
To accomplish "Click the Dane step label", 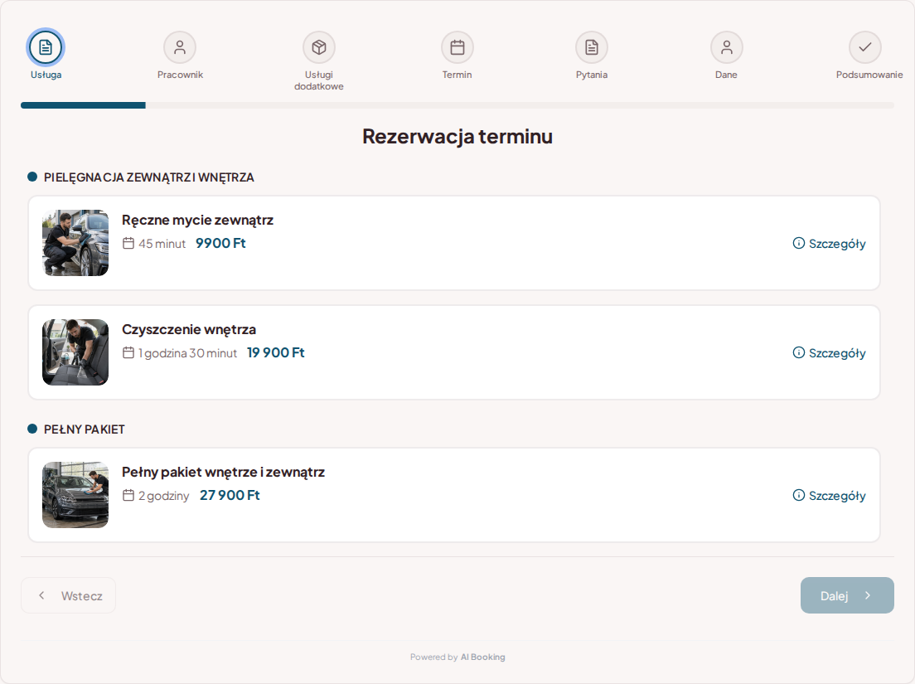I will pyautogui.click(x=727, y=75).
